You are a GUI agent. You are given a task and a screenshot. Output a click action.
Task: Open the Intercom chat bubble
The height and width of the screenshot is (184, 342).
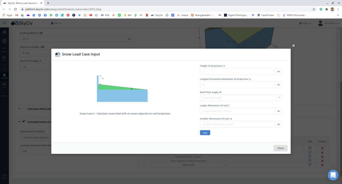click(333, 175)
